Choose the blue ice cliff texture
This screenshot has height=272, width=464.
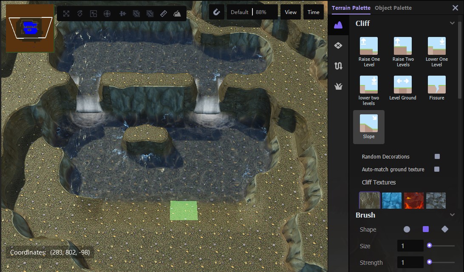[x=392, y=200]
